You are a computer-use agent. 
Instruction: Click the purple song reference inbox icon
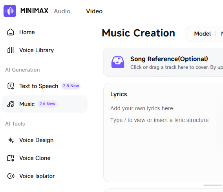(x=118, y=62)
